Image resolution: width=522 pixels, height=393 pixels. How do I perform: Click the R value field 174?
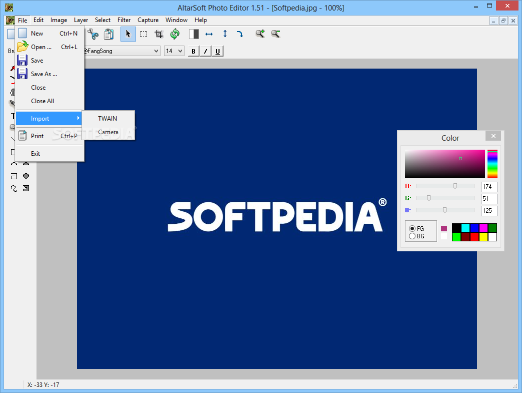[x=489, y=187]
